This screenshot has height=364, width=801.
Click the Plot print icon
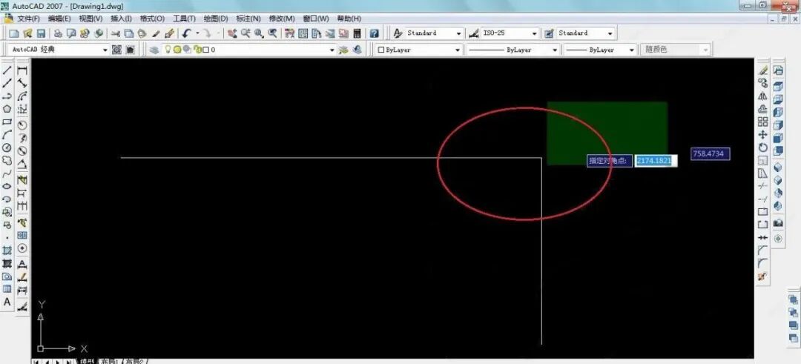(x=59, y=33)
